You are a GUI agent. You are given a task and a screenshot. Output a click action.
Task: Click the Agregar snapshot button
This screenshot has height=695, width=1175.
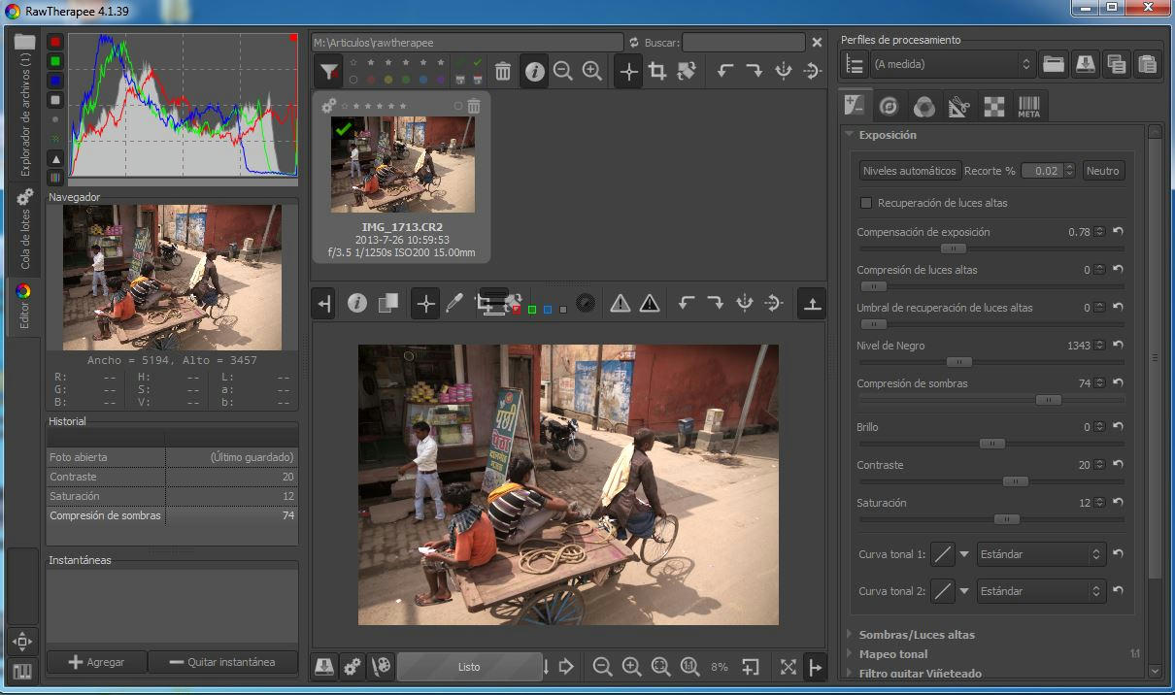97,662
